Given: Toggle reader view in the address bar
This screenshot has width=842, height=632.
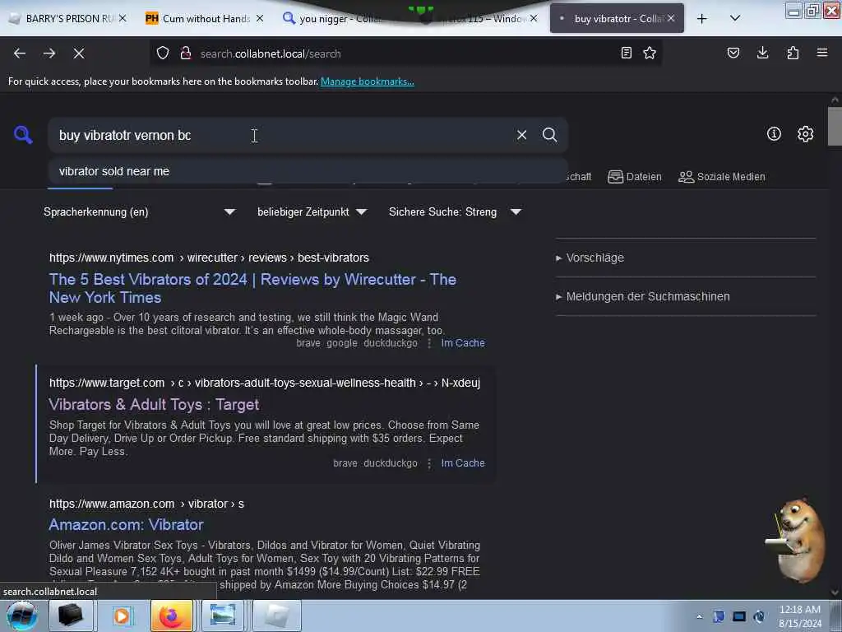Looking at the screenshot, I should pyautogui.click(x=626, y=53).
